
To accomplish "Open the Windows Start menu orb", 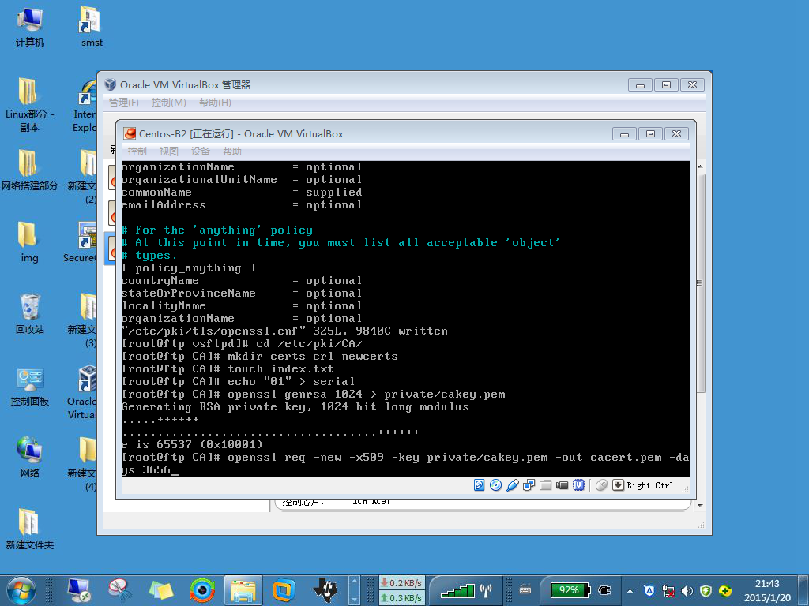I will (21, 590).
